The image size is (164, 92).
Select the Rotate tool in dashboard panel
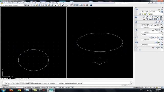tap(161, 19)
